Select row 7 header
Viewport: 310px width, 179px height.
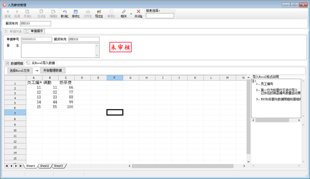[x=15, y=113]
